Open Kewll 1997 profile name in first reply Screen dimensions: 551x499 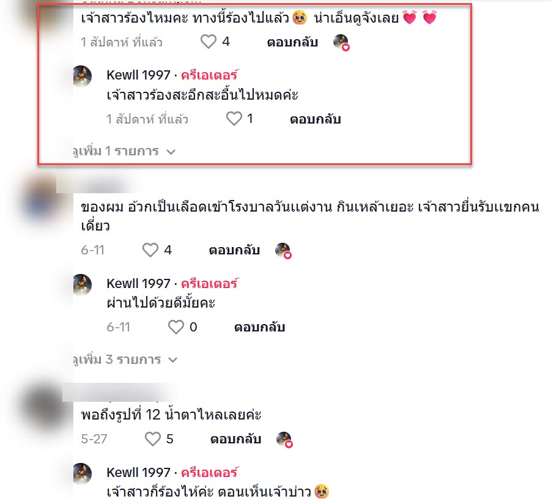click(138, 75)
